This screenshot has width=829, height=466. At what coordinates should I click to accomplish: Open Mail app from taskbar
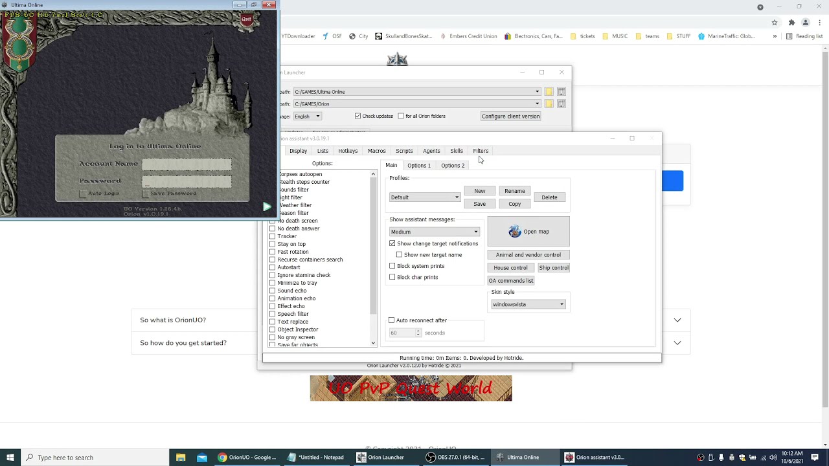click(202, 458)
